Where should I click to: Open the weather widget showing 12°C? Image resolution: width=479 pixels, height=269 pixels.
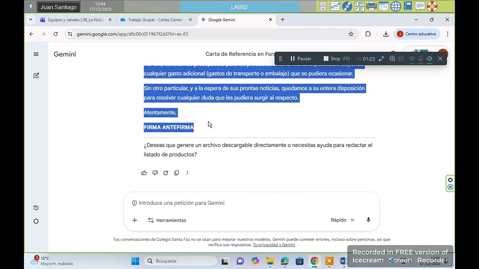click(52, 261)
